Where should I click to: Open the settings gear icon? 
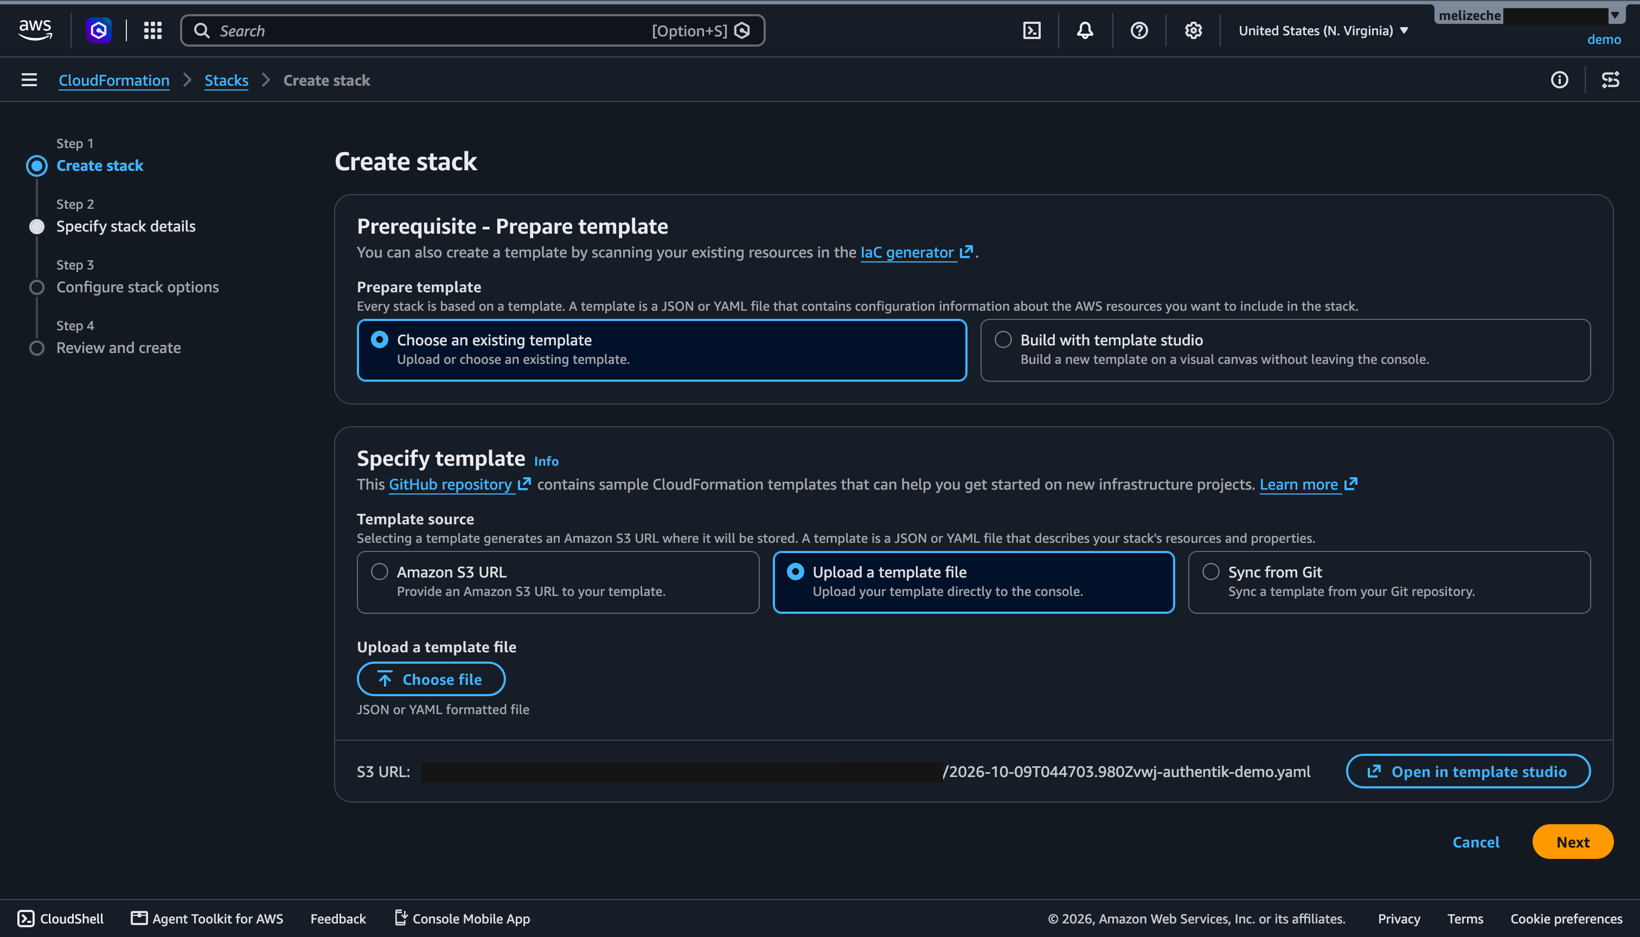pyautogui.click(x=1193, y=30)
